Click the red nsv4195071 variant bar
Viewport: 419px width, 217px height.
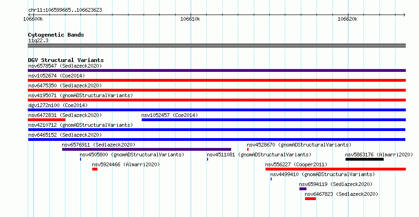217,100
